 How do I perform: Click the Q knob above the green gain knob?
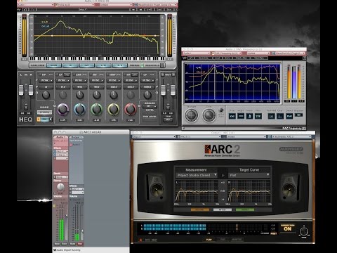[96, 95]
